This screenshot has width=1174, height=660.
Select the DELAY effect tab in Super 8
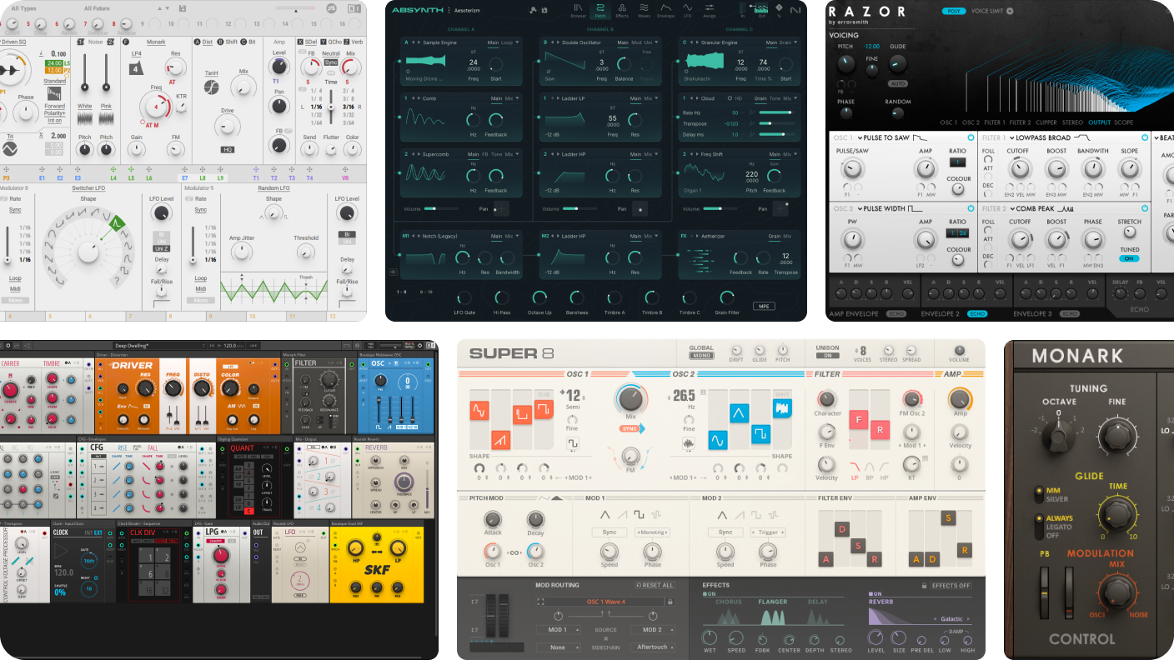pos(818,602)
